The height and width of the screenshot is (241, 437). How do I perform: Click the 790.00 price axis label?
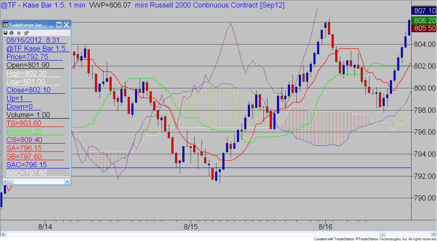(425, 198)
